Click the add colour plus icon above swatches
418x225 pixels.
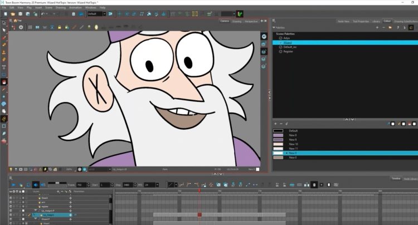click(x=276, y=124)
